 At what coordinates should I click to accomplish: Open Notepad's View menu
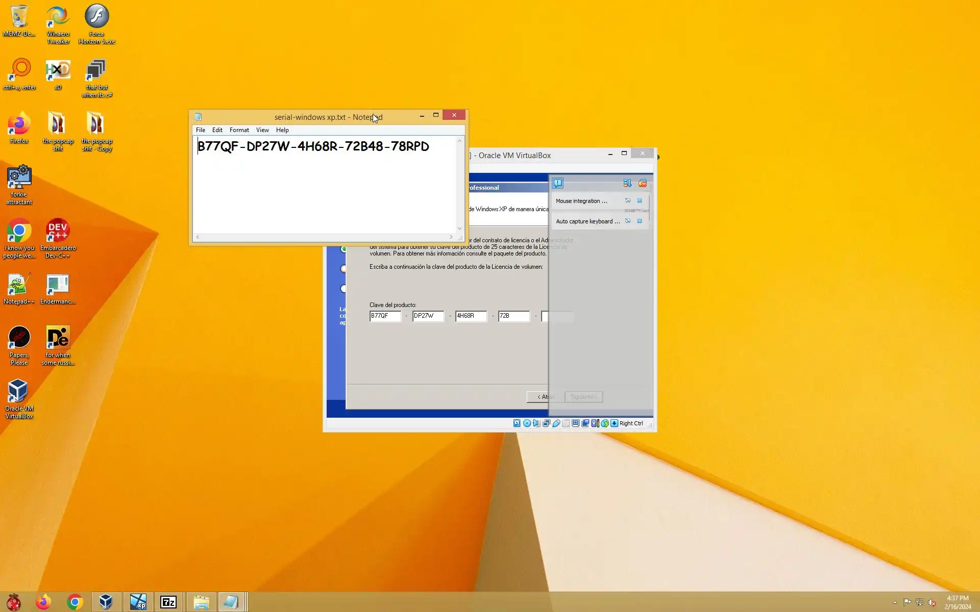[262, 130]
